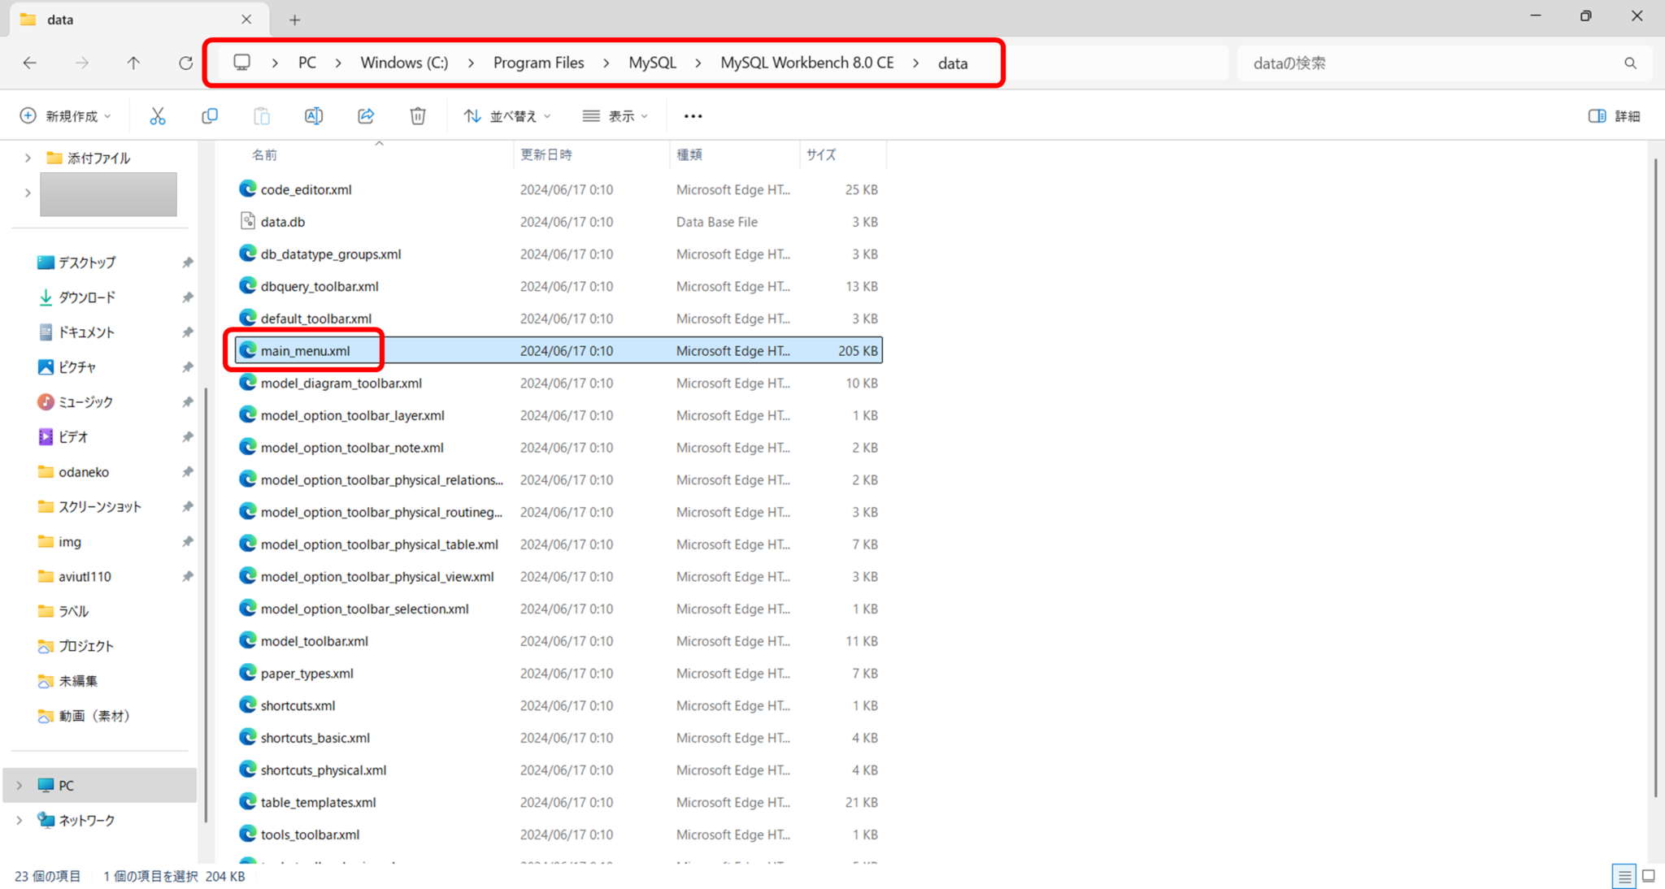Click the Delete icon in the toolbar

tap(418, 115)
